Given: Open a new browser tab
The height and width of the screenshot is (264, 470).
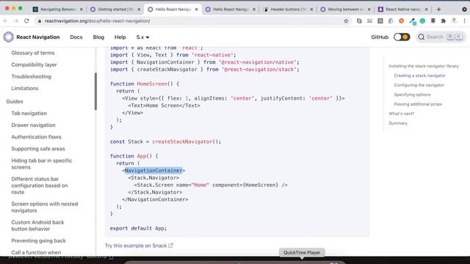Looking at the screenshot, I should (x=438, y=10).
